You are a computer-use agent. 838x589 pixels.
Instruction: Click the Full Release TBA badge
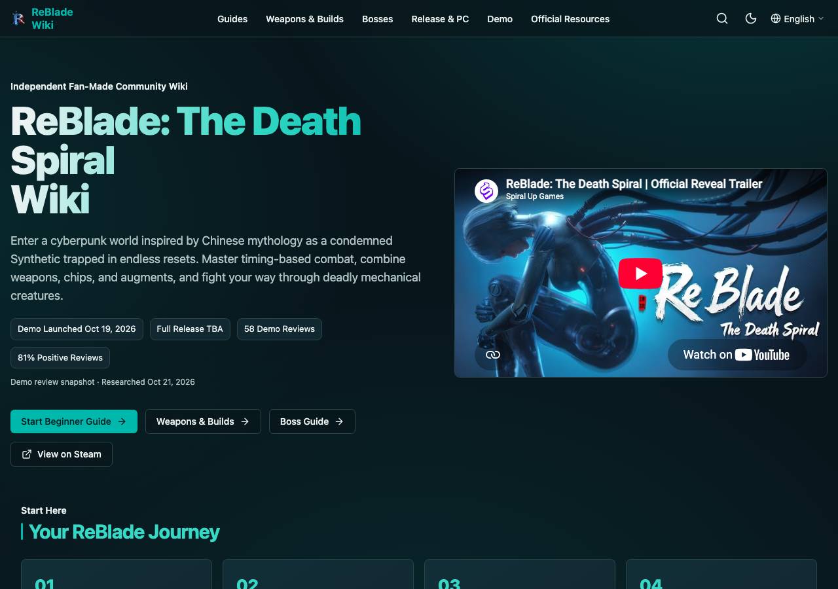pyautogui.click(x=190, y=329)
